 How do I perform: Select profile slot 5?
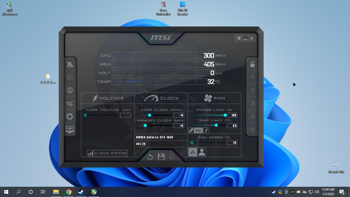coord(253,130)
